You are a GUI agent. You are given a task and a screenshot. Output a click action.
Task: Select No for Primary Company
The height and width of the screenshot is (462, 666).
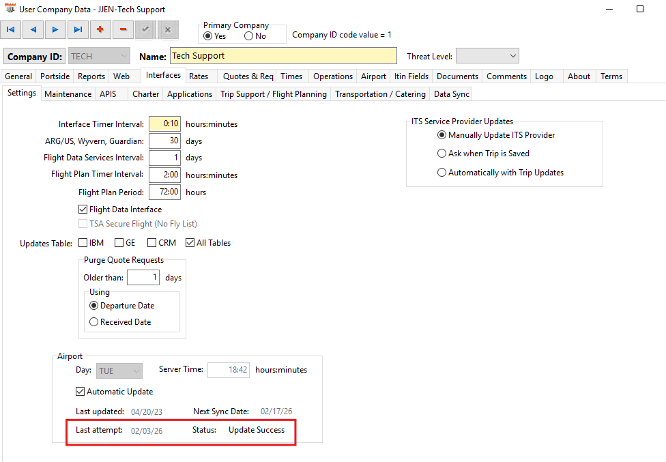coord(248,36)
